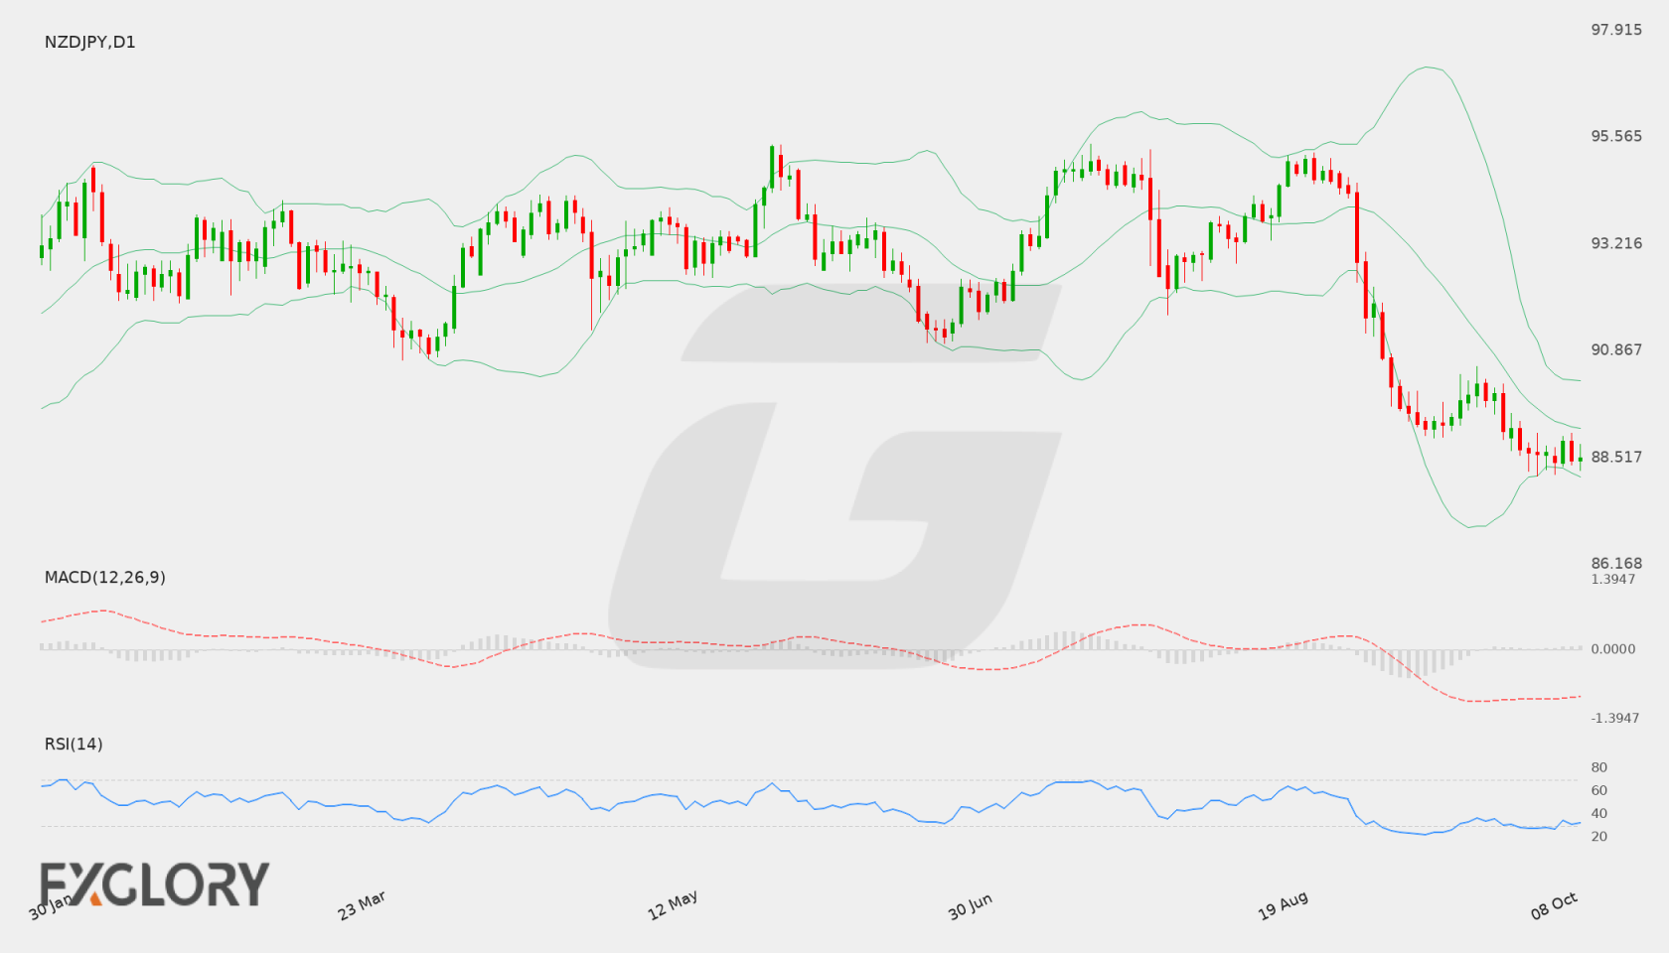Click the 86.168 price level
This screenshot has height=953, width=1669.
point(1616,563)
